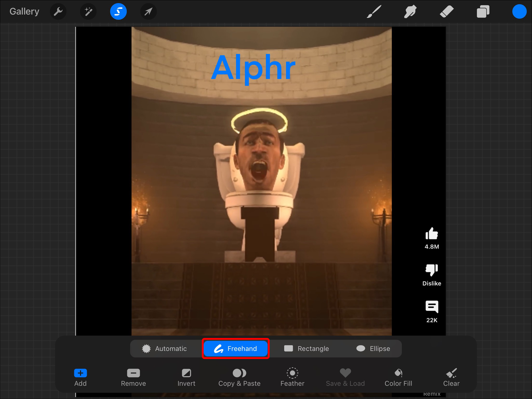
Task: Switch to Freehand selection mode
Action: [x=235, y=349]
